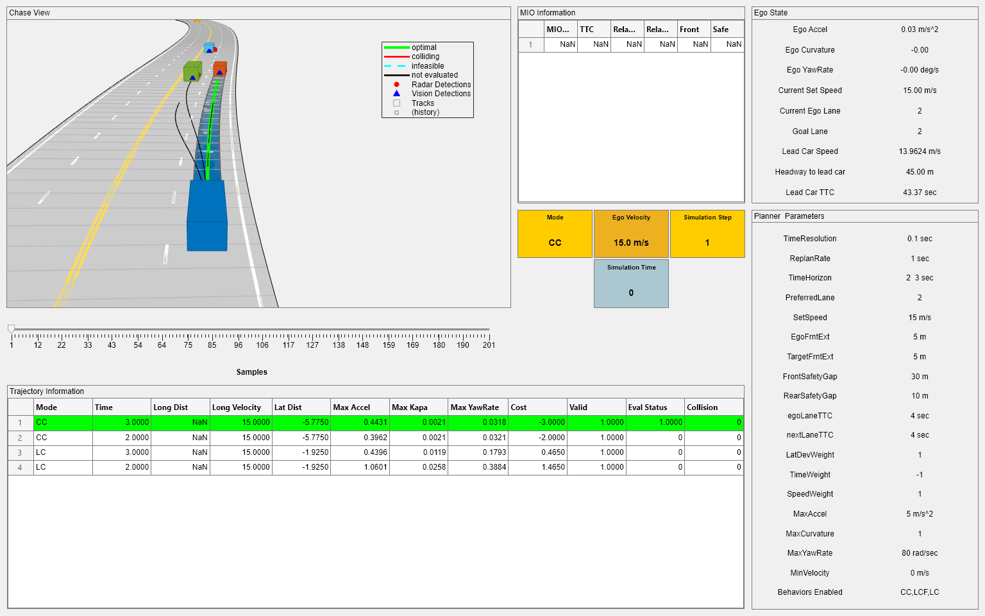This screenshot has height=616, width=985.
Task: Select the TTC column header in MIO table
Action: pyautogui.click(x=593, y=30)
